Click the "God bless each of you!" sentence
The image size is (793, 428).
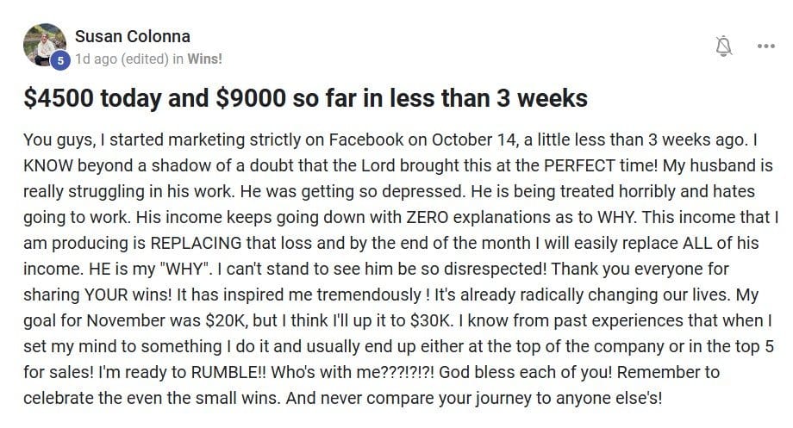526,372
